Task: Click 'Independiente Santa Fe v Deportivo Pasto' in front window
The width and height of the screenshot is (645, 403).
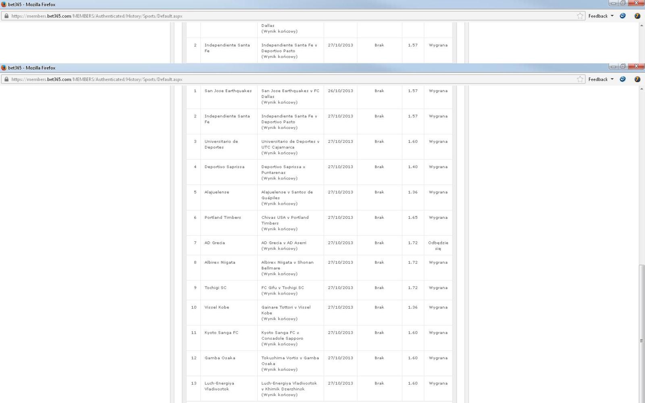Action: 289,119
